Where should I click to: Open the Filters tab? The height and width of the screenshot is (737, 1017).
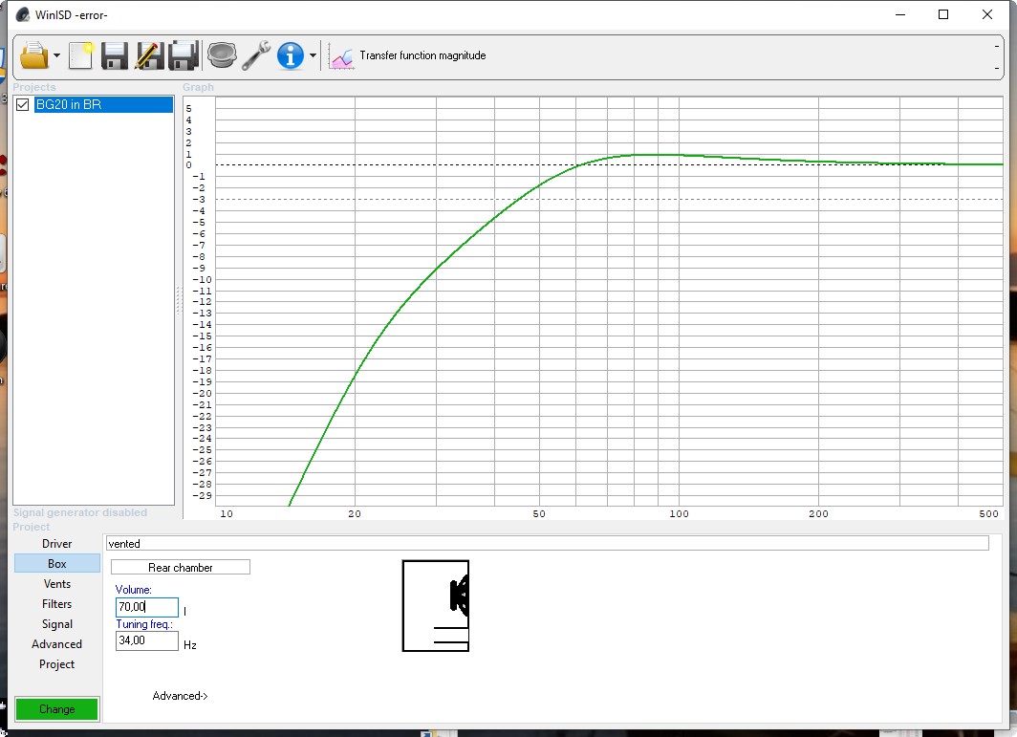(x=56, y=604)
